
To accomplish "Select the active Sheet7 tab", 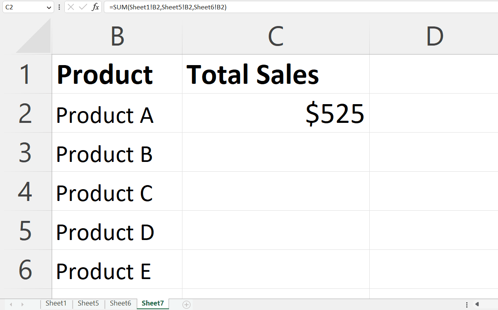I will tap(152, 303).
